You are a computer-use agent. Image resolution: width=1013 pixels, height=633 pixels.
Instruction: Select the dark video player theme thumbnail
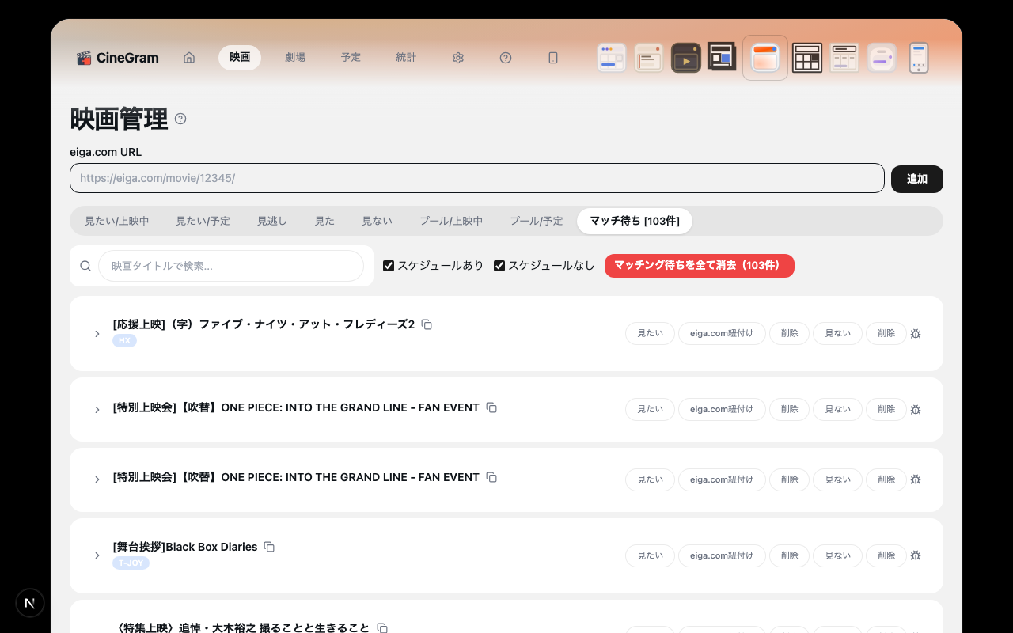[686, 58]
